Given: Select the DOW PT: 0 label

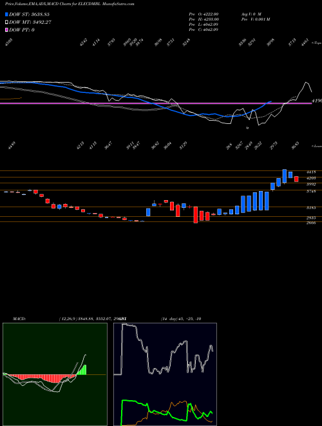Looking at the screenshot, I should point(22,30).
